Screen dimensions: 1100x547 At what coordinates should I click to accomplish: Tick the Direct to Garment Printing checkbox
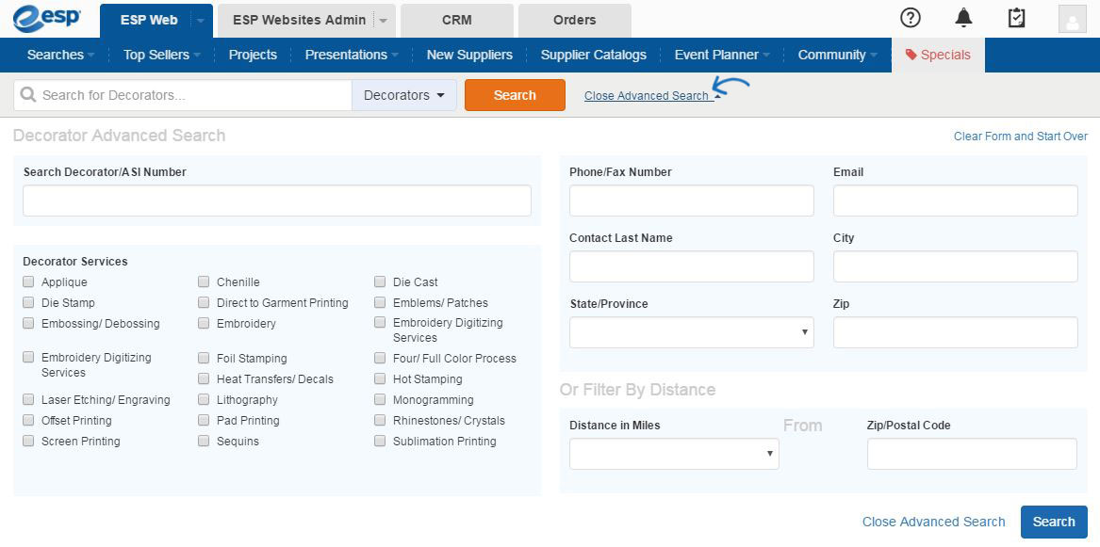point(204,302)
